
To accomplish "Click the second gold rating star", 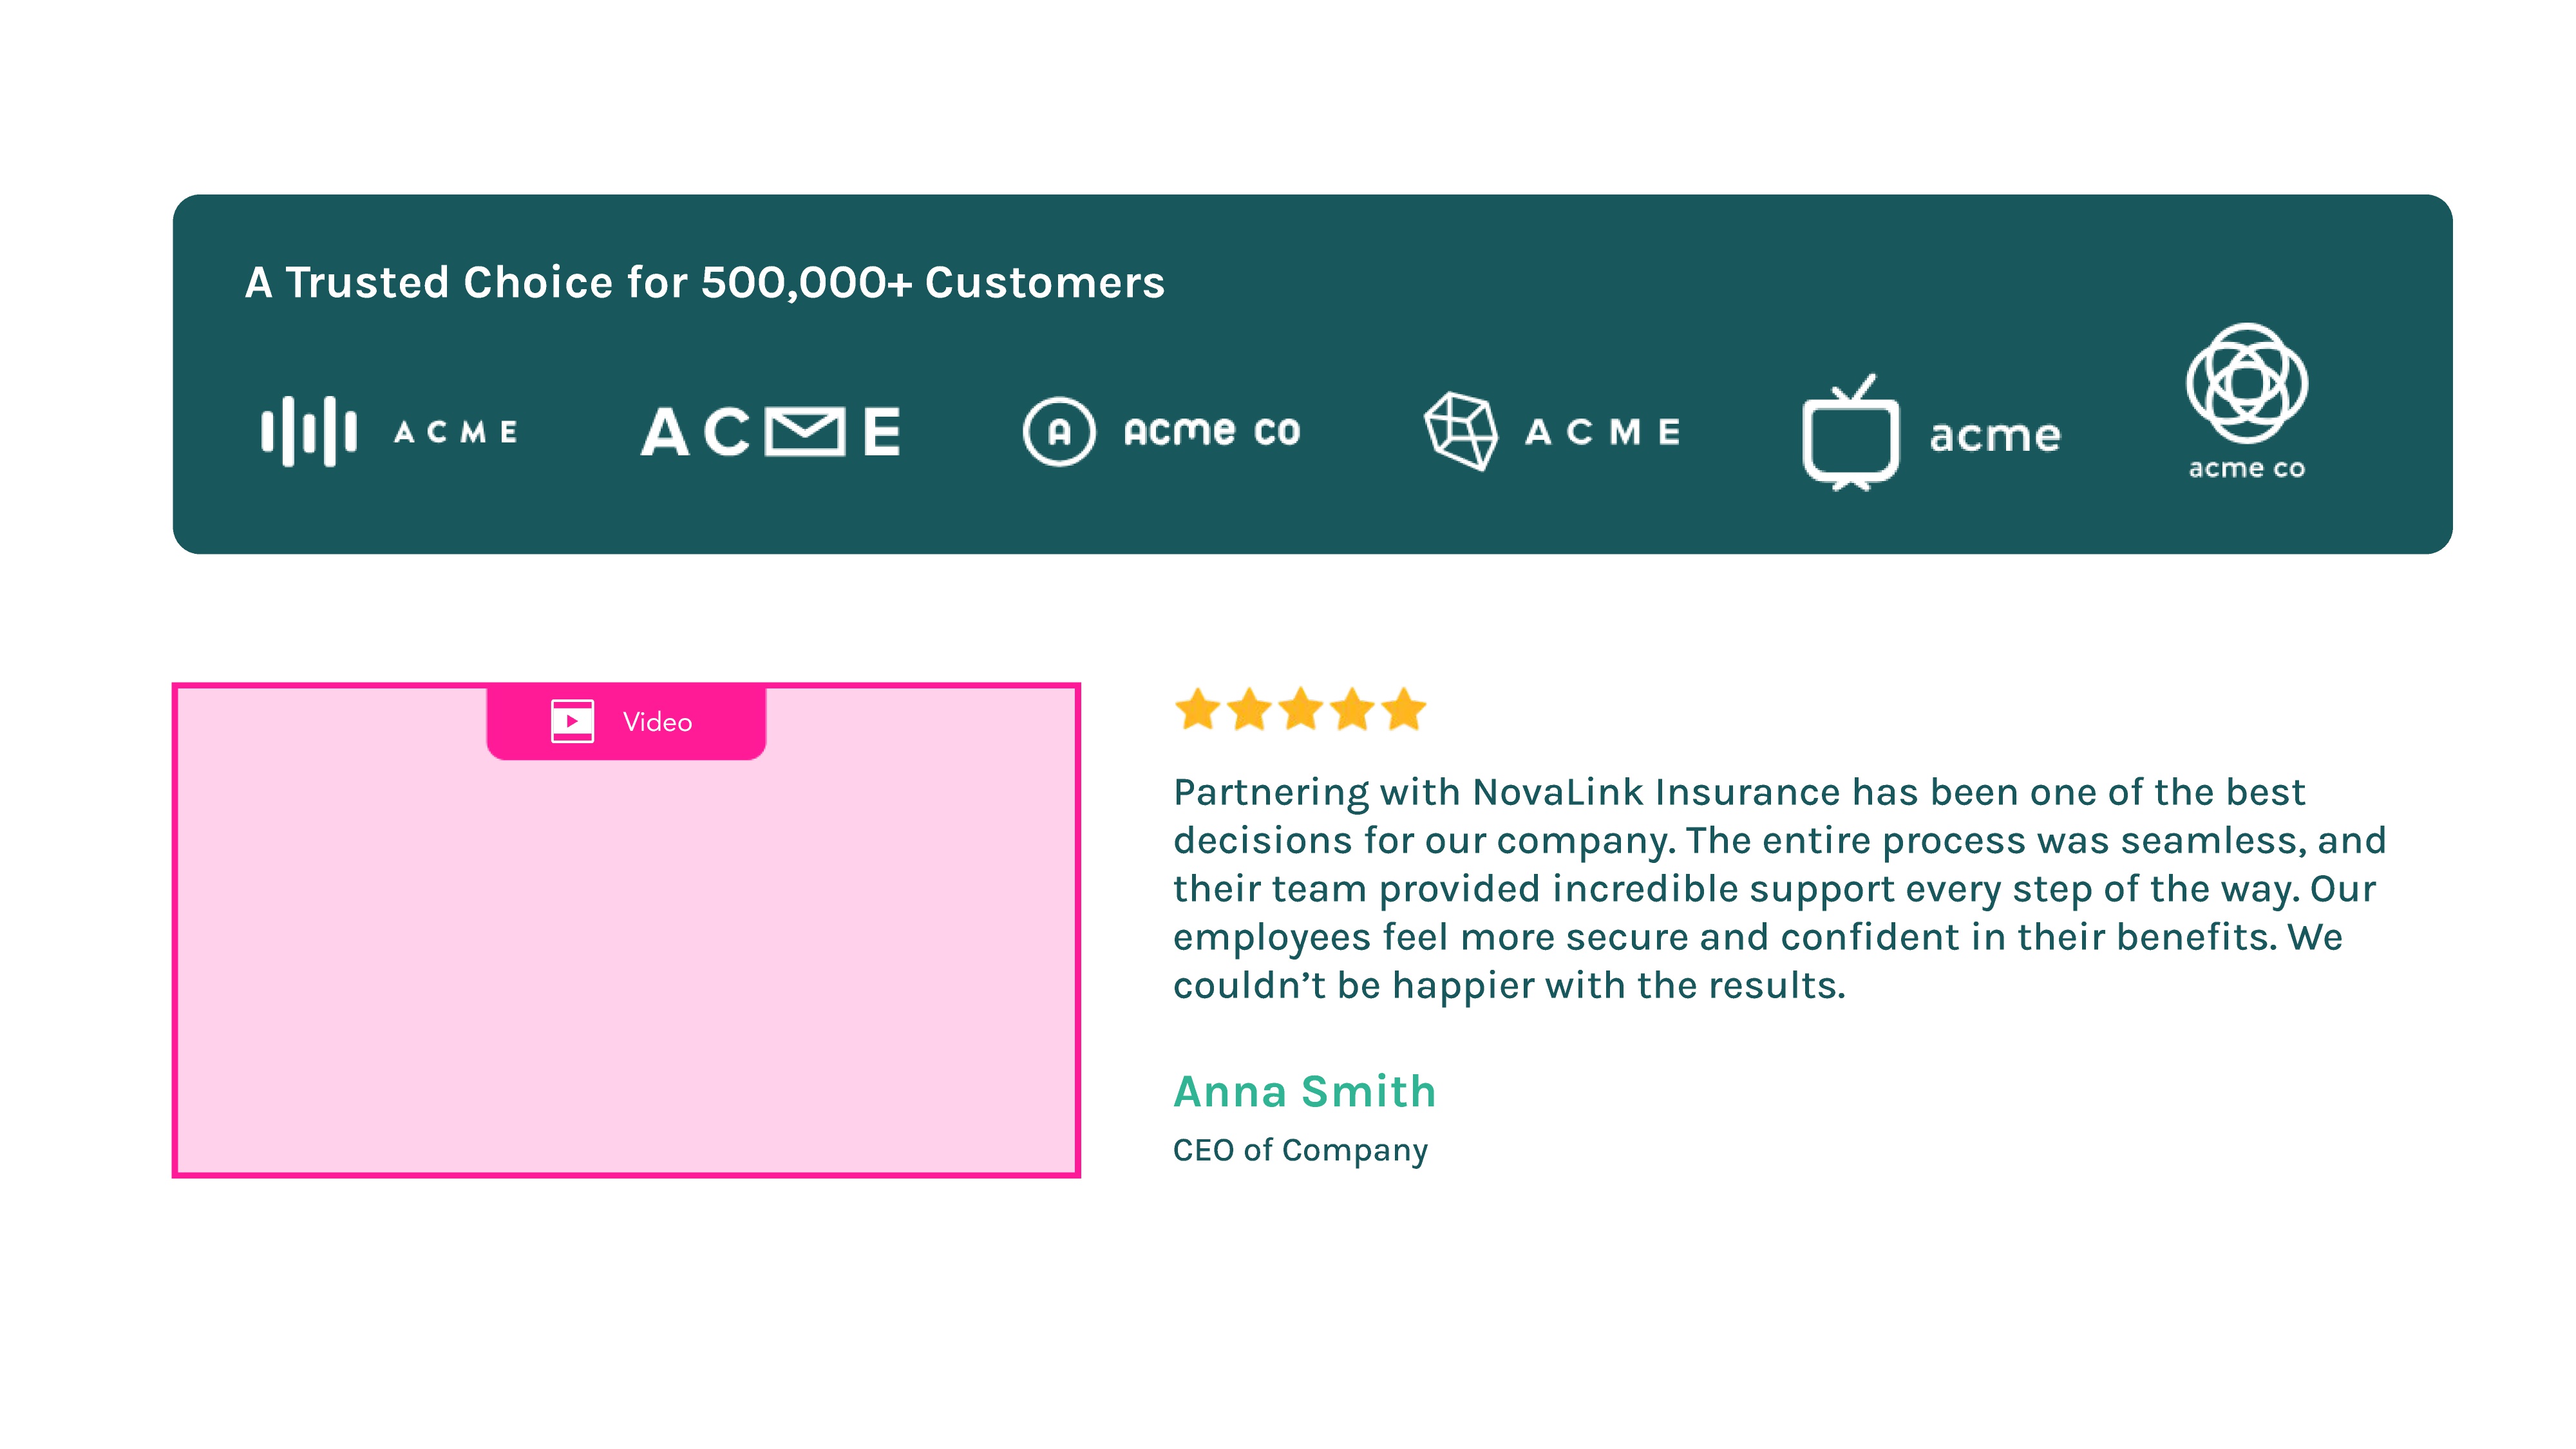I will point(1249,710).
